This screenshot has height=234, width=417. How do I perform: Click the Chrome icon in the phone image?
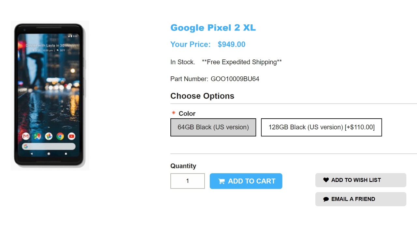point(60,136)
